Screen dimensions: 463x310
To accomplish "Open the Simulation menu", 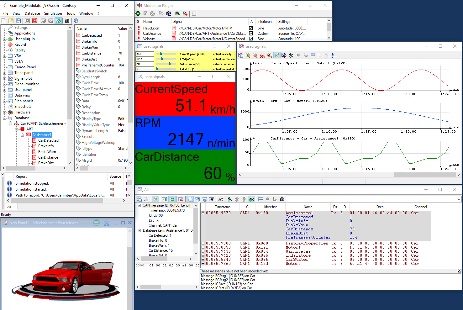I will [53, 13].
